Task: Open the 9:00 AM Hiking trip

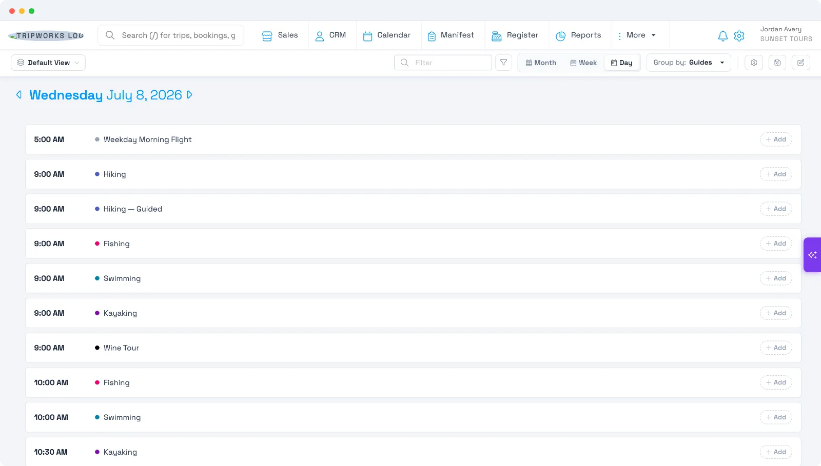Action: coord(114,174)
